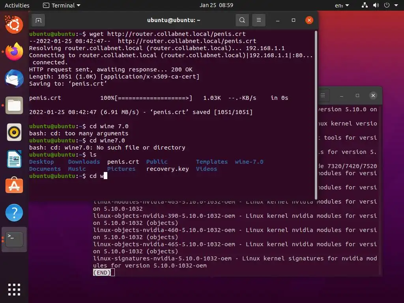Click 'bash: cd: too many arguments' line
404x303 pixels.
[x=79, y=133]
